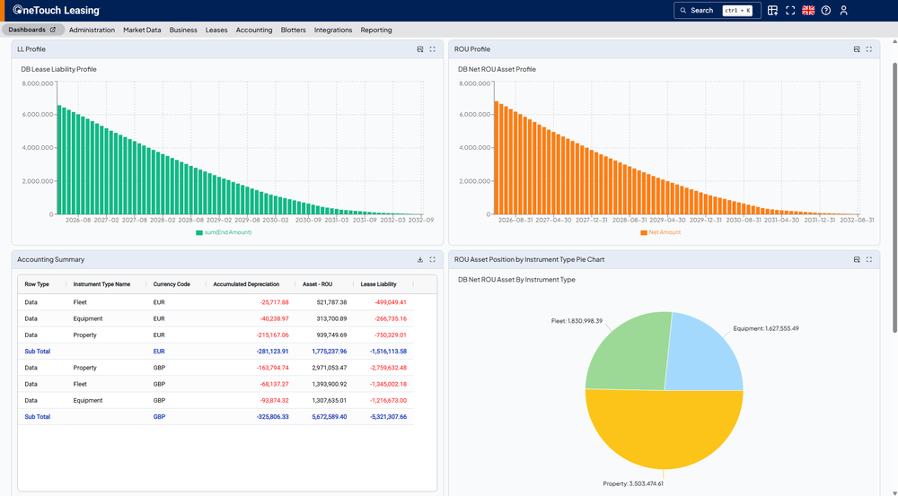Image resolution: width=898 pixels, height=496 pixels.
Task: Open the user profile icon
Action: point(843,10)
